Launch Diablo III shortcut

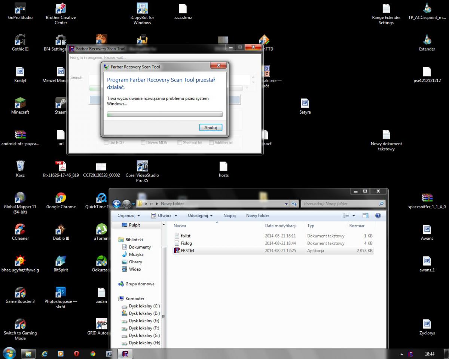[61, 232]
